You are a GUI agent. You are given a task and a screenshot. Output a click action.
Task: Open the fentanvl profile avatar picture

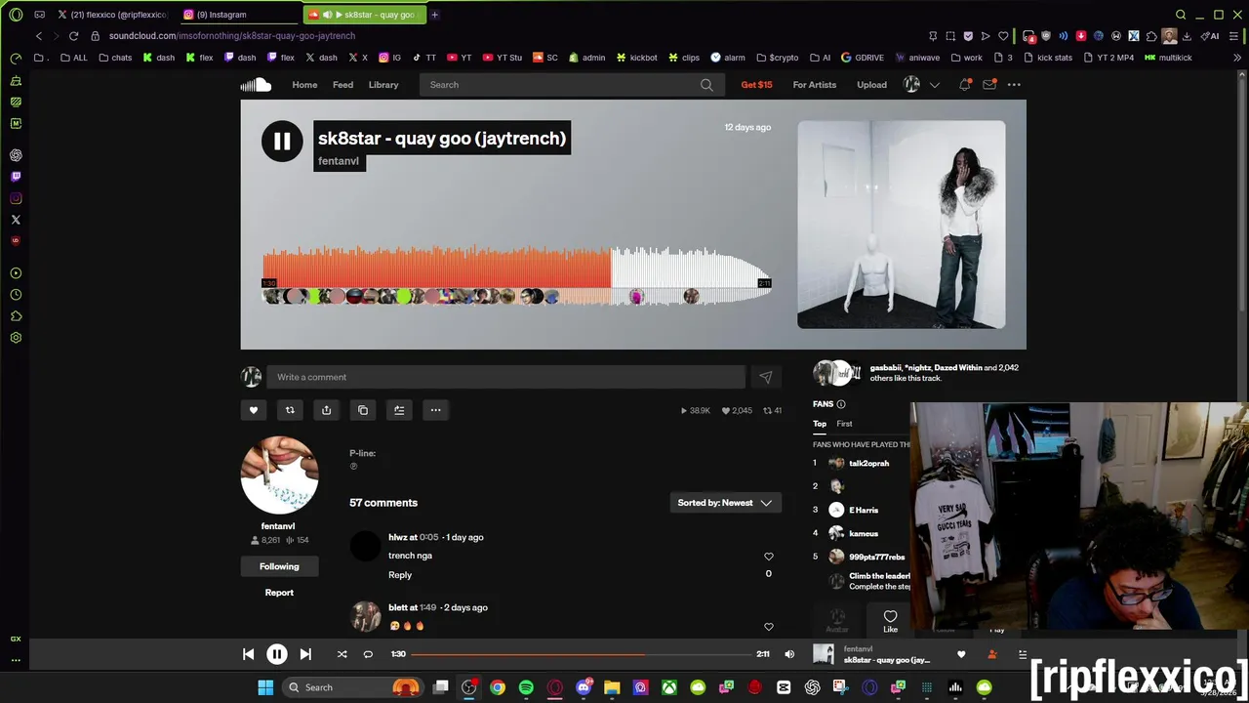[x=279, y=476]
